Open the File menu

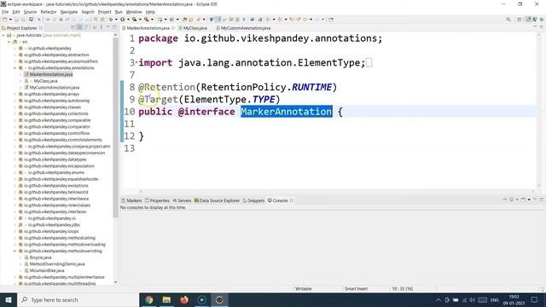[5, 12]
